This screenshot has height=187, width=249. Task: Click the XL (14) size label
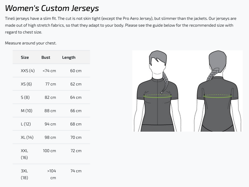(27, 137)
